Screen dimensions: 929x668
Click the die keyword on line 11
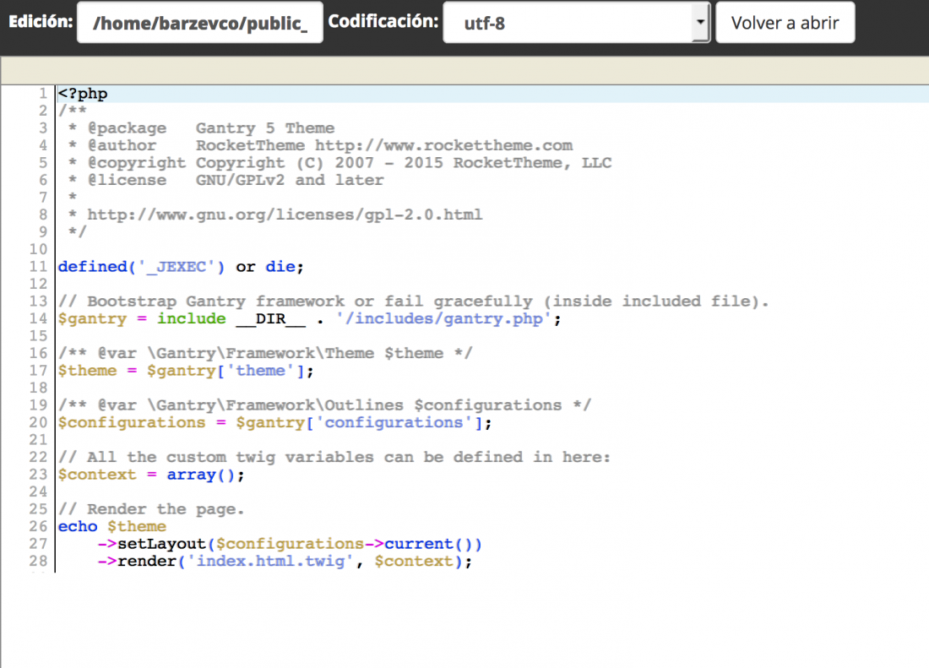280,267
